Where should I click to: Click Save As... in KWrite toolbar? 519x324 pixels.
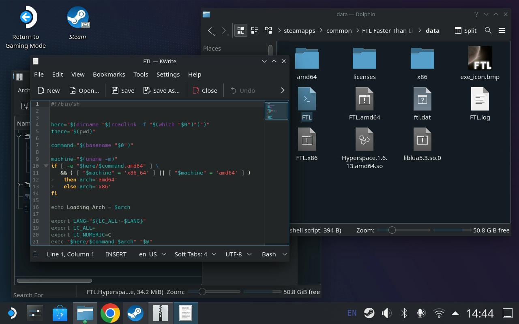(161, 90)
